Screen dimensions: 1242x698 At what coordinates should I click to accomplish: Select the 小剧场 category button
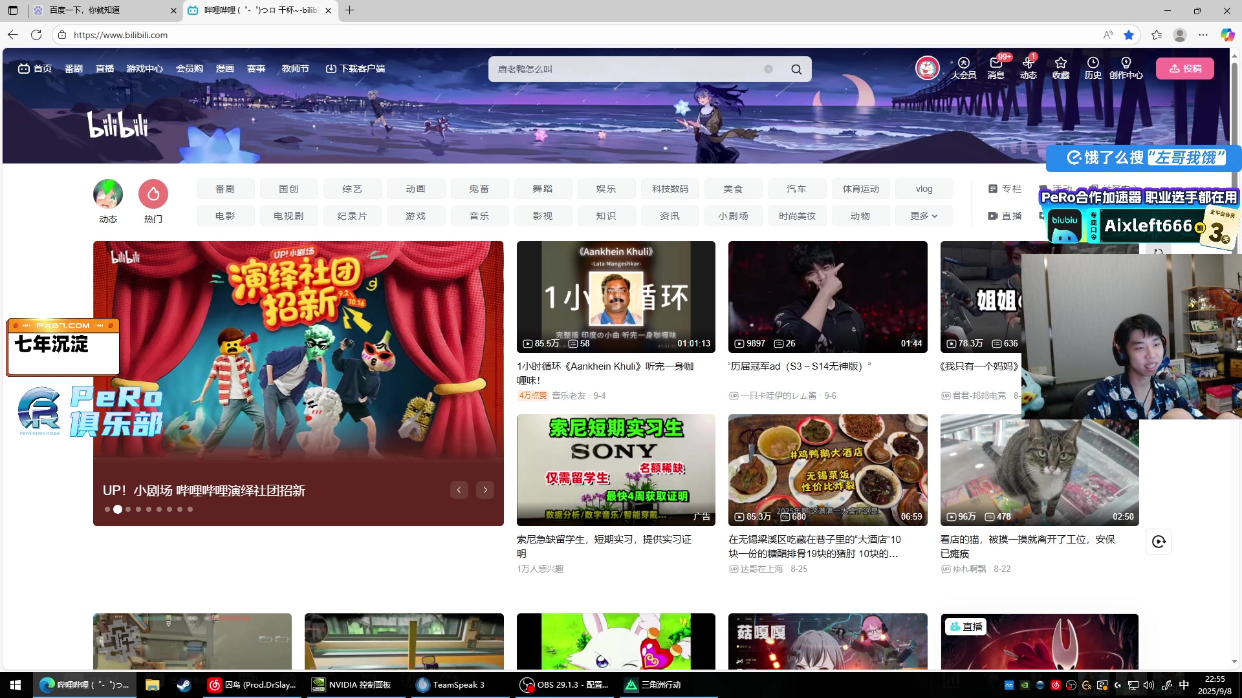pos(733,216)
